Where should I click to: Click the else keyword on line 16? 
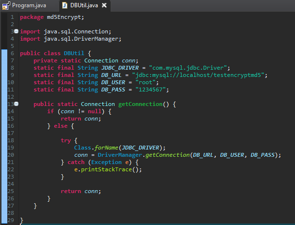coord(61,126)
